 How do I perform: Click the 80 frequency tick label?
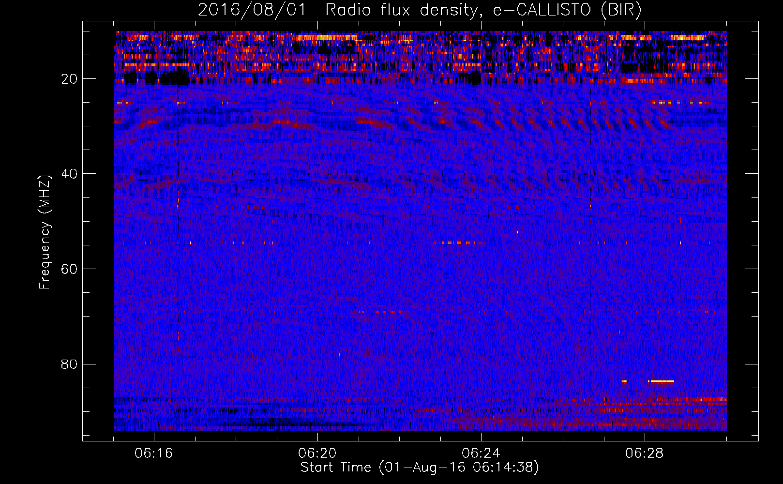click(69, 364)
